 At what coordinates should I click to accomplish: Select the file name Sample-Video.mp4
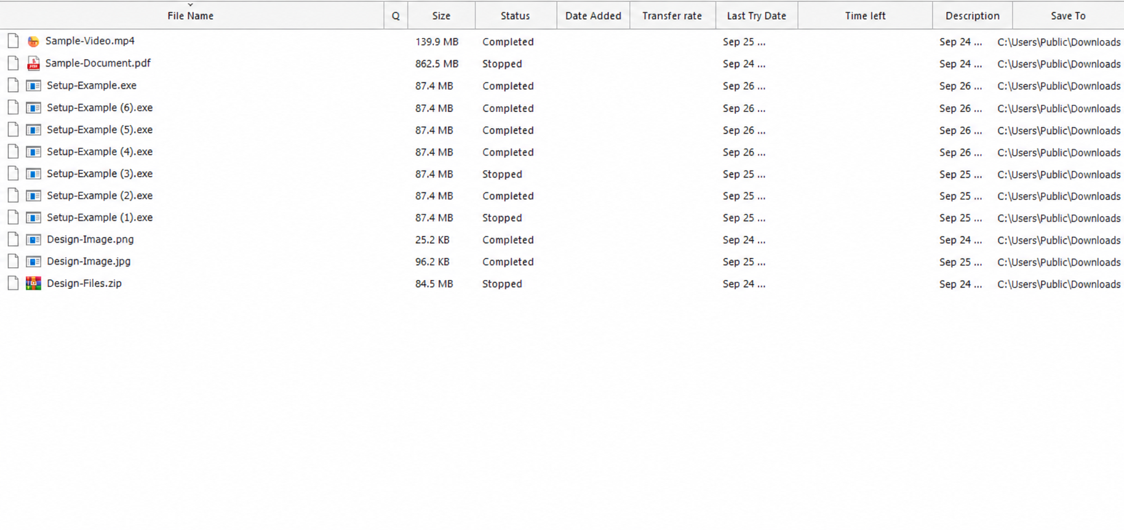(90, 41)
